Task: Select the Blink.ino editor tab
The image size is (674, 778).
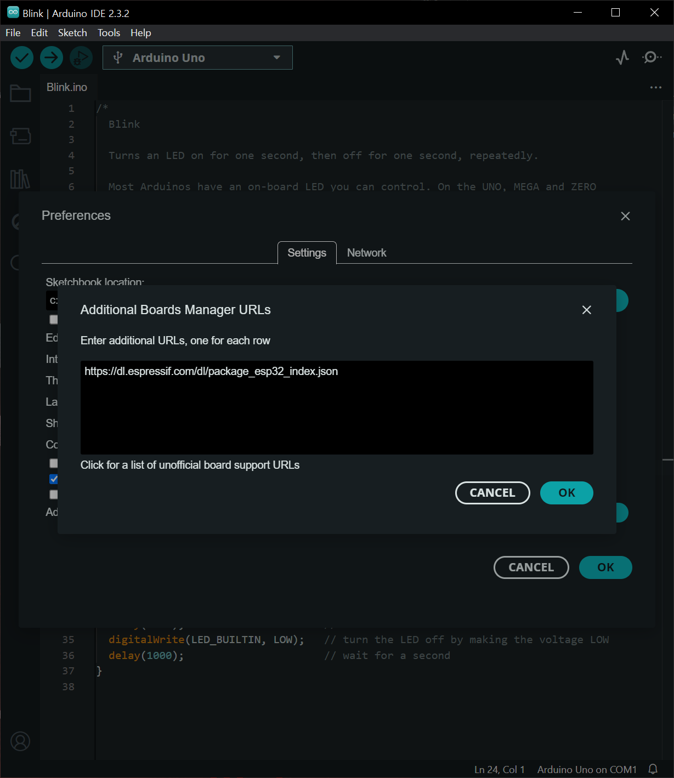Action: 67,87
